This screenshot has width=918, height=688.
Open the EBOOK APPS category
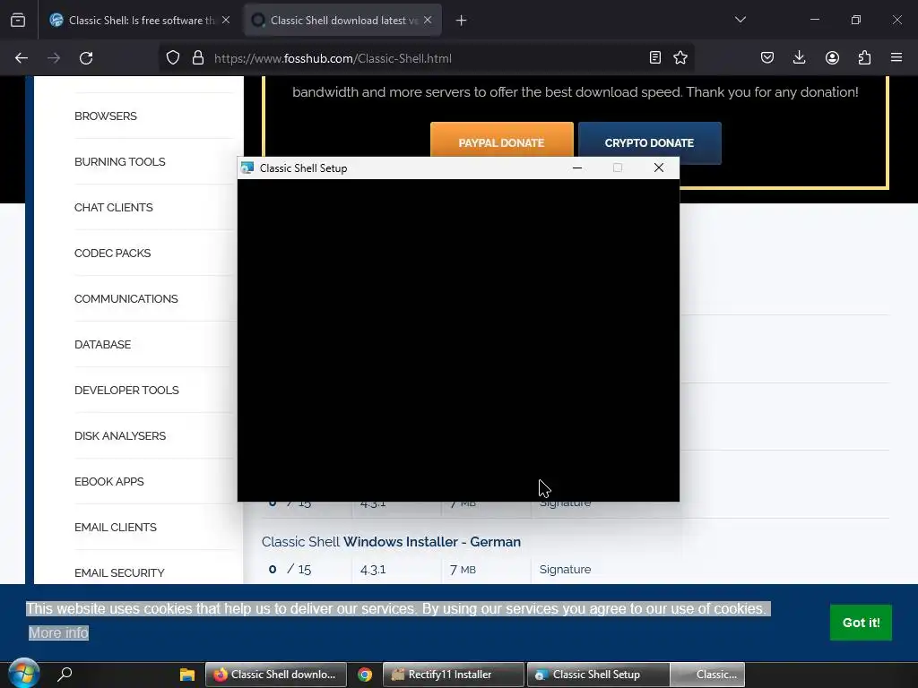point(108,481)
